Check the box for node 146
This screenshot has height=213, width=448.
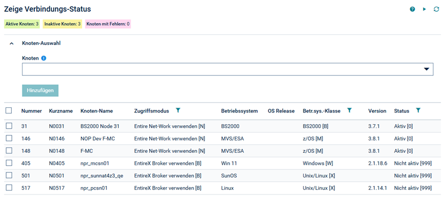[x=9, y=138]
